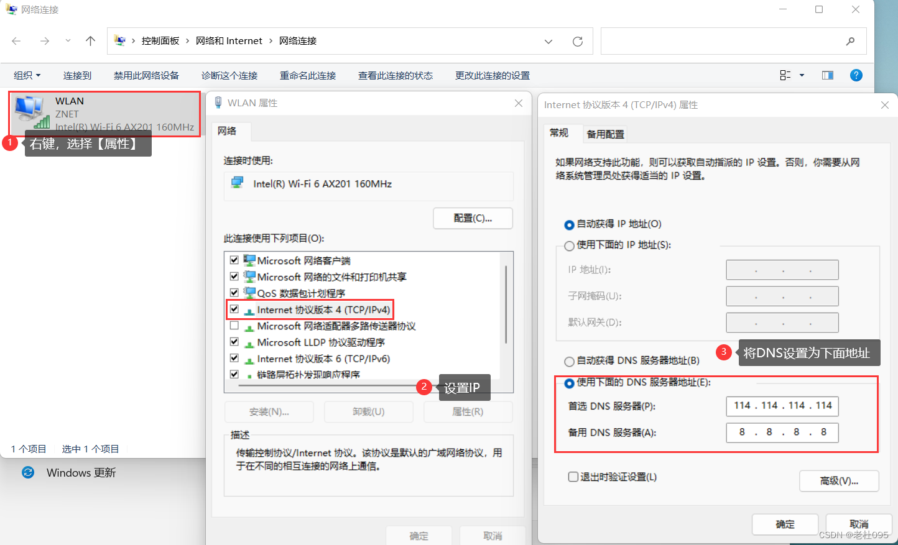Toggle Internet 协议版本 4 (TCP/IPv4) checkbox

(234, 309)
